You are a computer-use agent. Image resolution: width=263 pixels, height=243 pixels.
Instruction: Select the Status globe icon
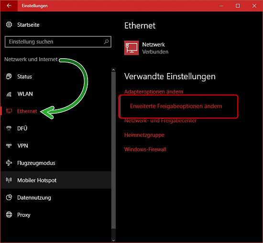9,76
